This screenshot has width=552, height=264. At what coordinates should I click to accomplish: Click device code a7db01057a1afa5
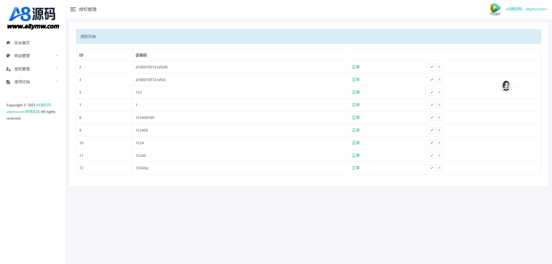point(150,80)
